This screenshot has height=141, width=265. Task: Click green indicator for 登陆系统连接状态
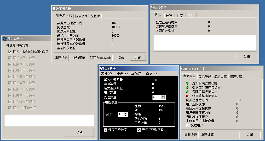187,92
